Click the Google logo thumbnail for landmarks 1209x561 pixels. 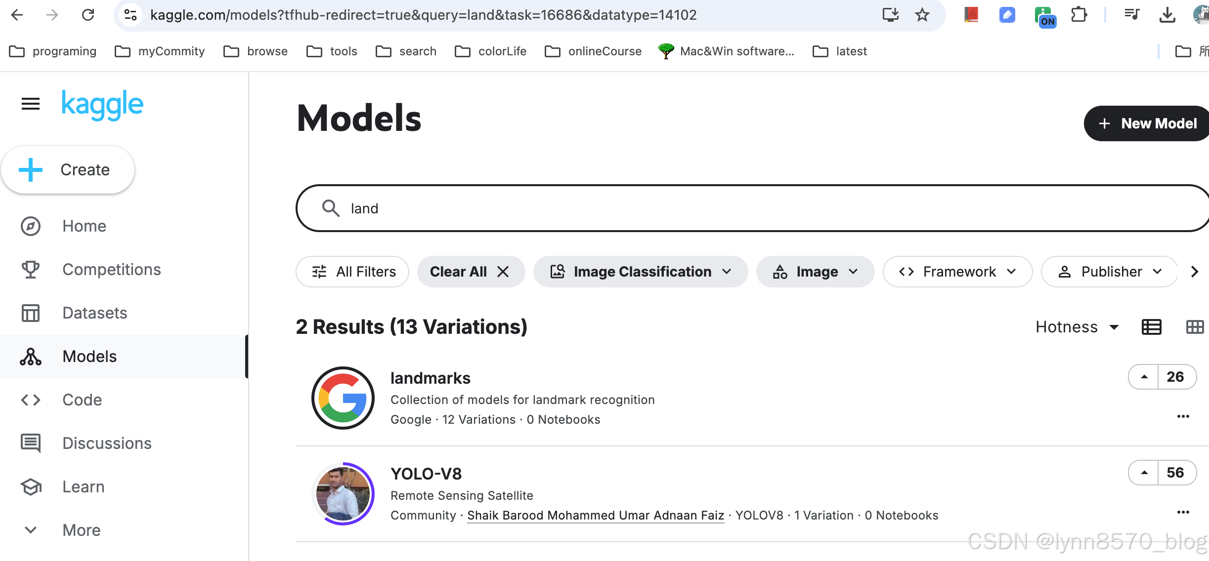coord(343,398)
